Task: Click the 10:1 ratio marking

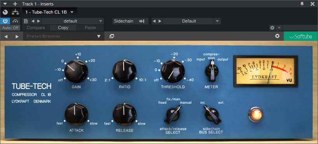Action: pyautogui.click(x=143, y=80)
